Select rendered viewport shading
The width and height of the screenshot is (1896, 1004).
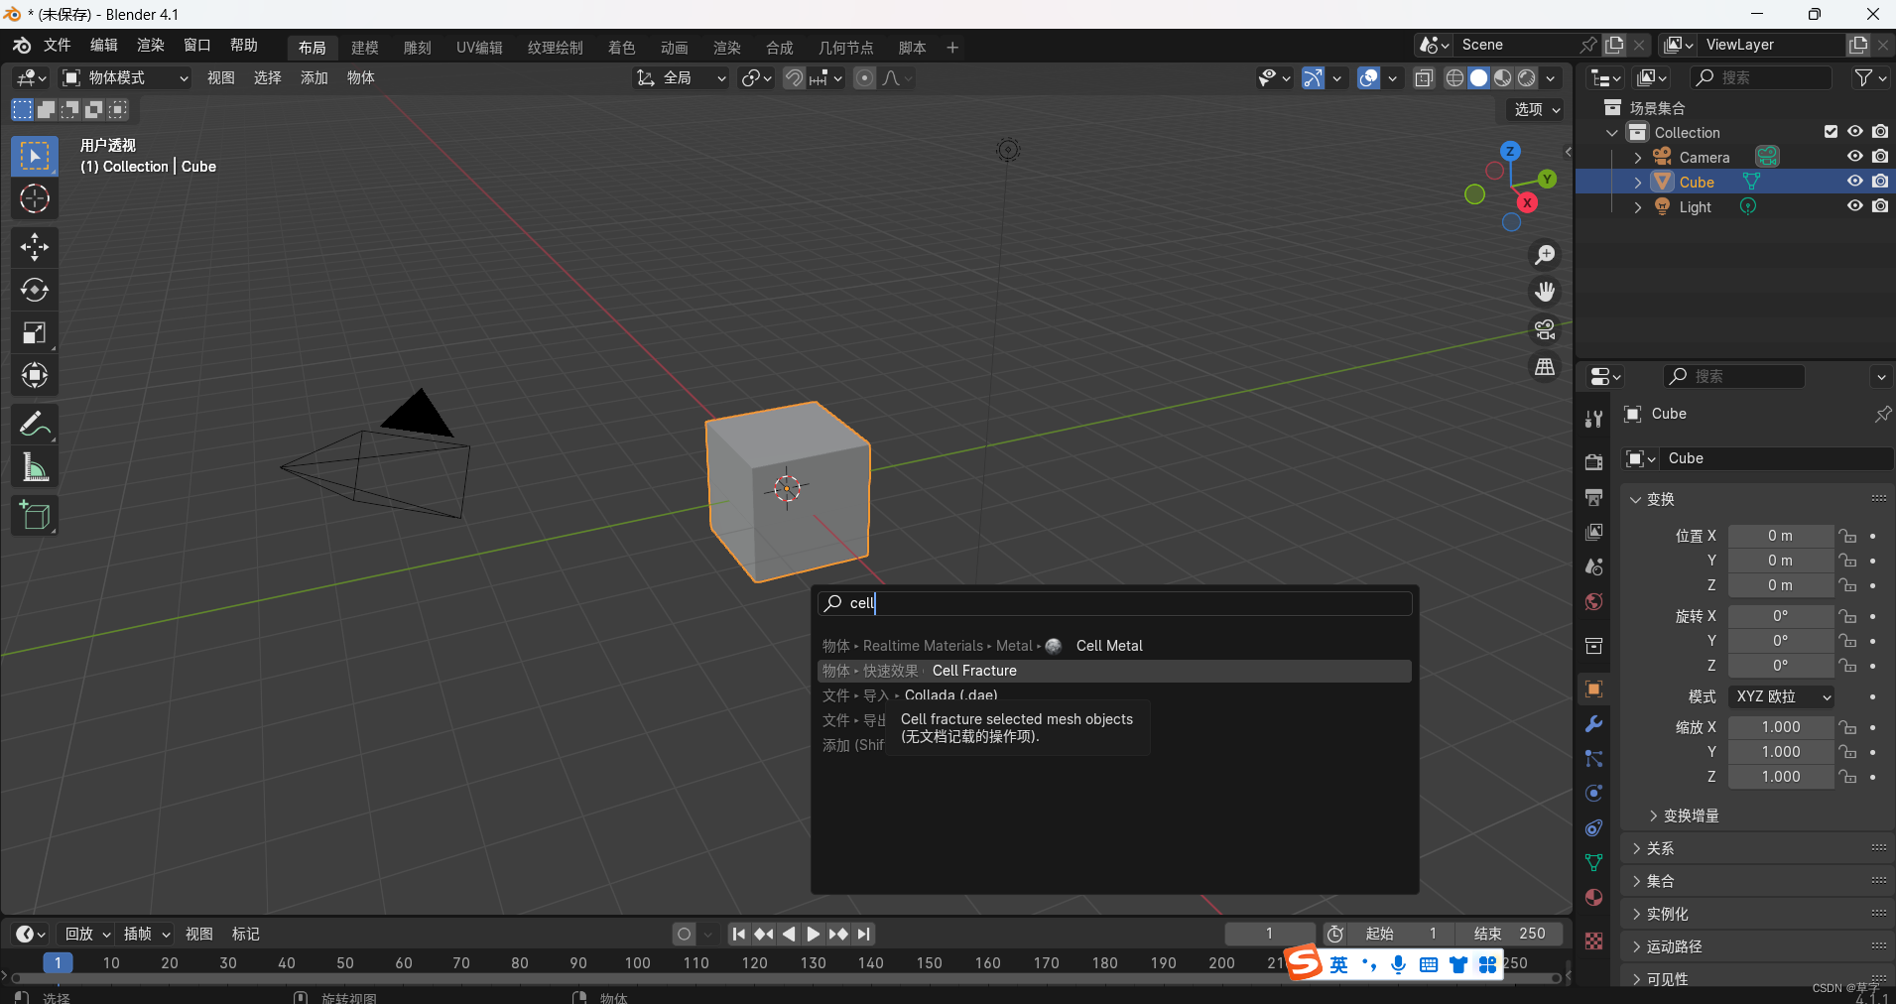click(x=1527, y=77)
